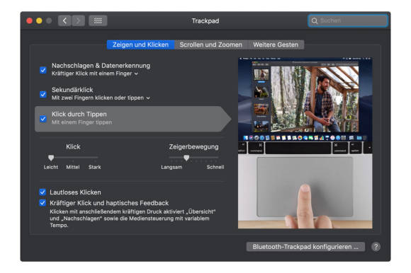The image size is (411, 273).
Task: Go back with the left arrow button
Action: click(64, 21)
